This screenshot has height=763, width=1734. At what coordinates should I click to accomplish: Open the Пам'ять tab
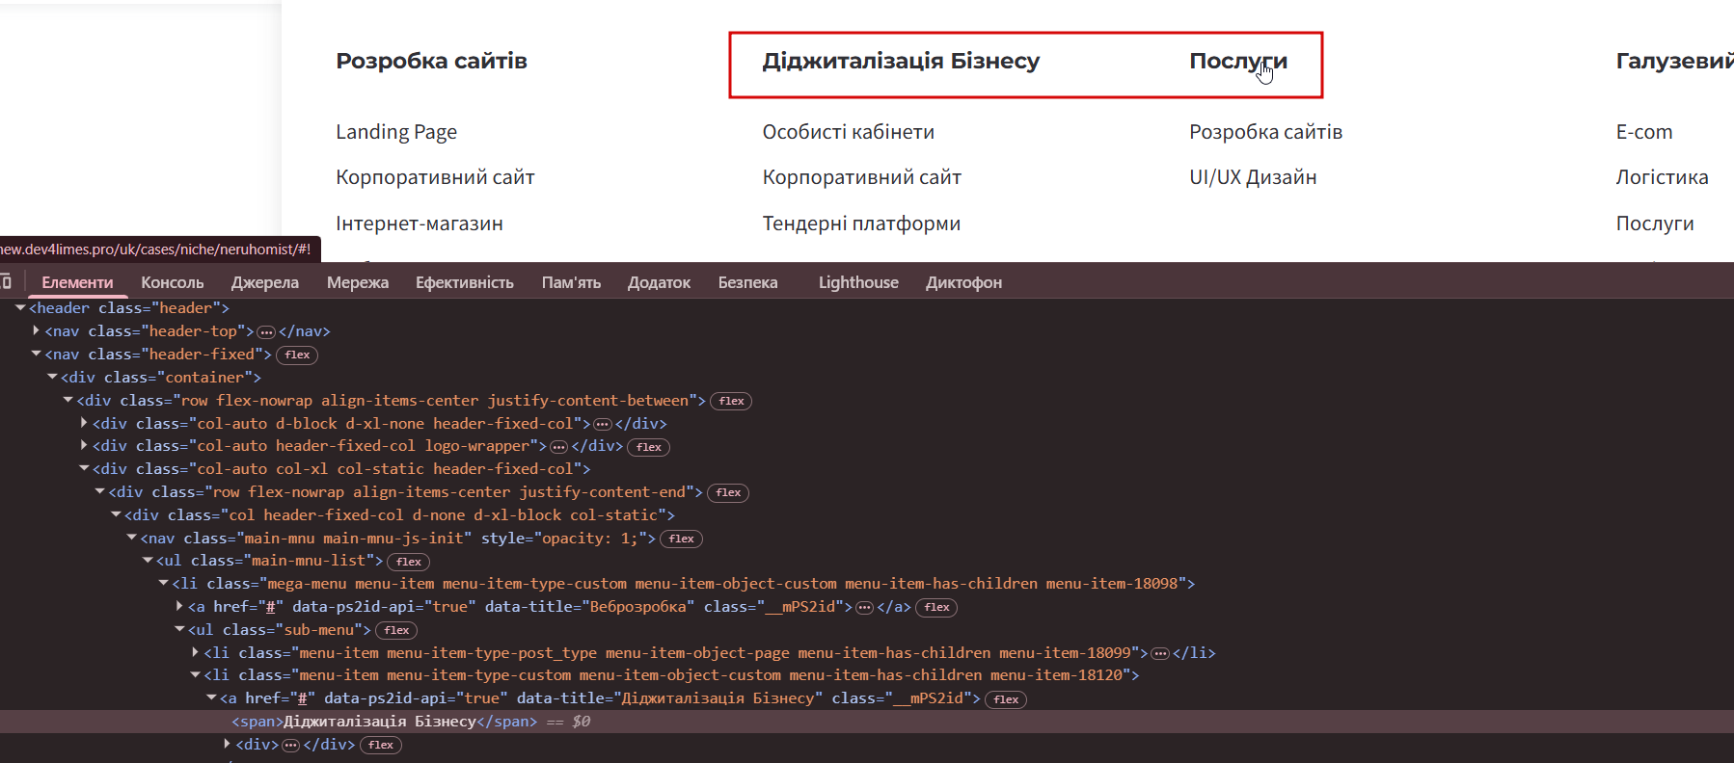coord(571,283)
